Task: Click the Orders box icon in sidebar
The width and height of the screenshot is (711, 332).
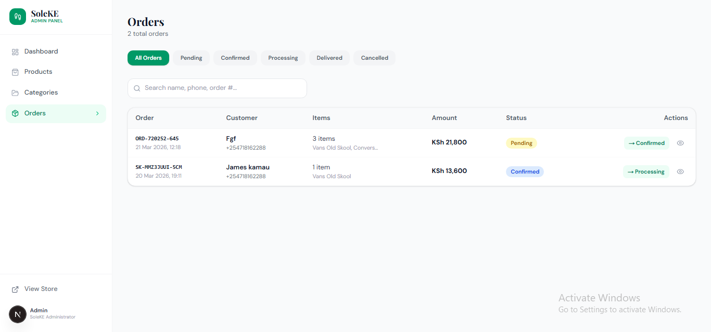Action: coord(15,113)
